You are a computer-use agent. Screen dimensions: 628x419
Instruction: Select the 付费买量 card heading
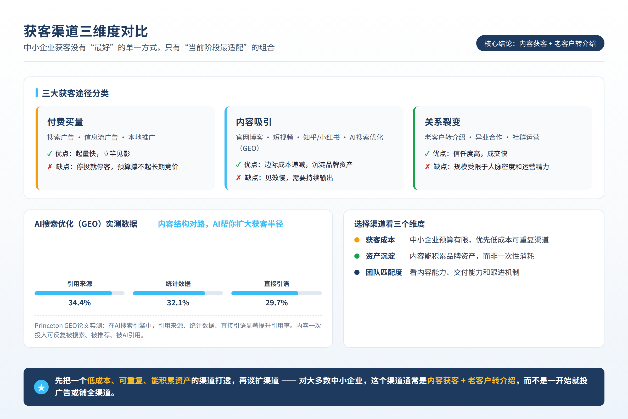pyautogui.click(x=65, y=122)
